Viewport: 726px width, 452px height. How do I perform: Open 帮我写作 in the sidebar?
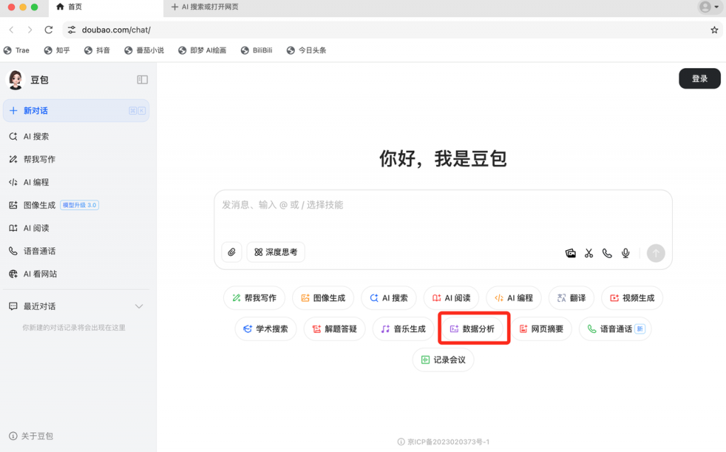pos(76,159)
